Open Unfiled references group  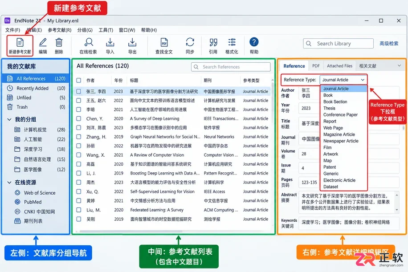(36, 97)
